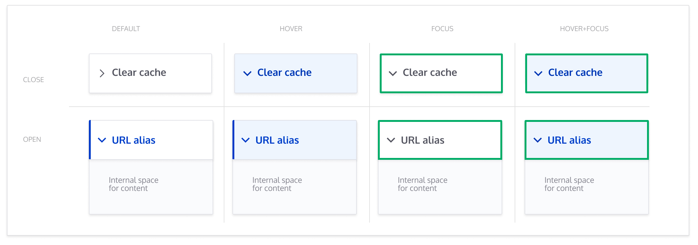
Task: Click the right-pointing chevron in default Clear cache
Action: click(102, 73)
